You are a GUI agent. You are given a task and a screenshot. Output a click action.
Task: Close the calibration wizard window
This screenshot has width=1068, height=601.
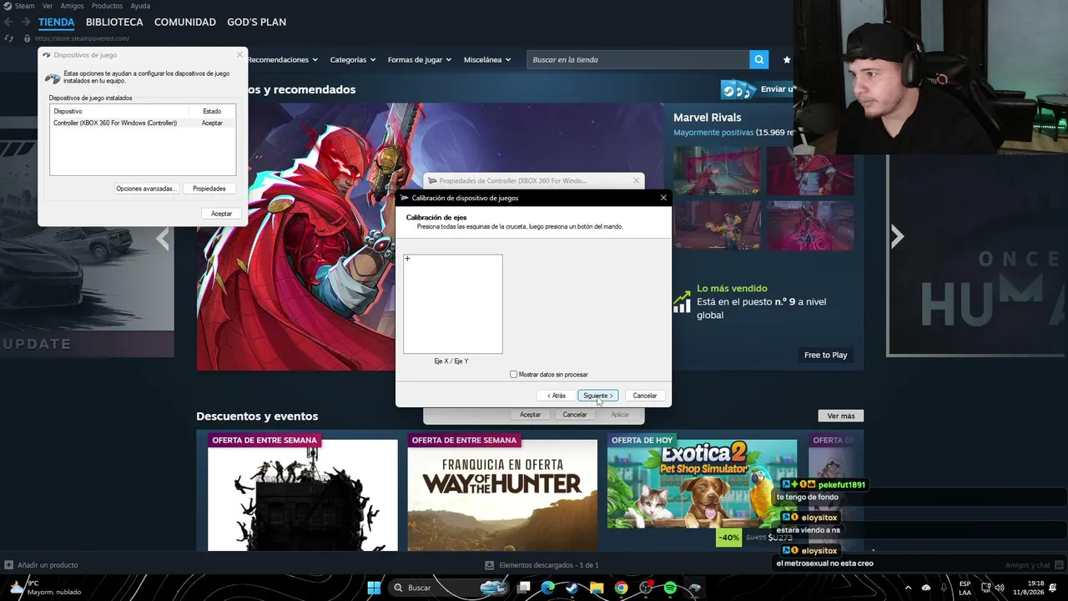663,198
